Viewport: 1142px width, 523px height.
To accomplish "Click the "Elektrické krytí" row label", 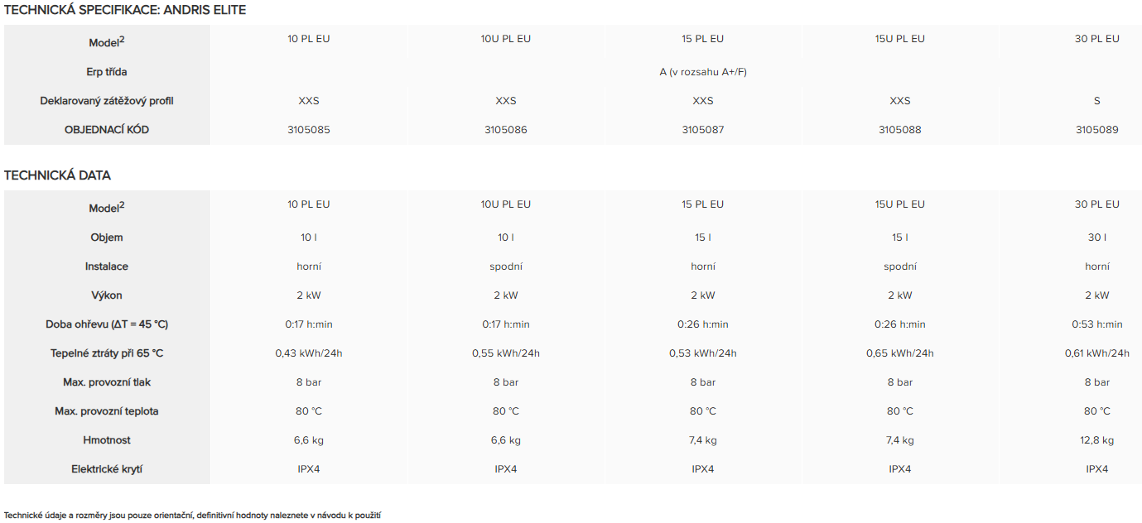I will 107,469.
